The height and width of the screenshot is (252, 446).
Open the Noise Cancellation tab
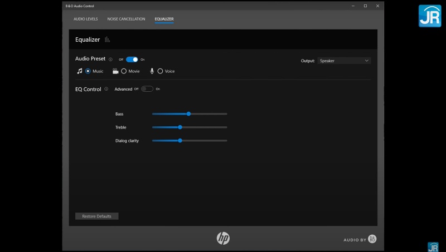126,19
